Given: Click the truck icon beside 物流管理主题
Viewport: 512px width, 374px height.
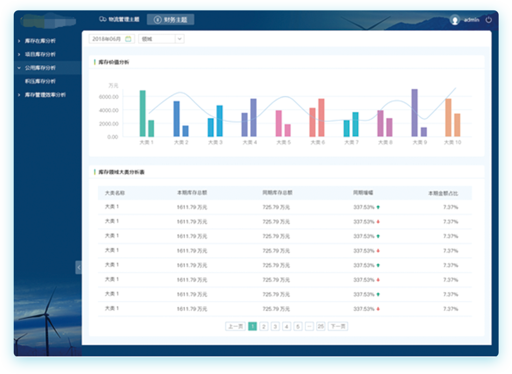Looking at the screenshot, I should point(102,19).
